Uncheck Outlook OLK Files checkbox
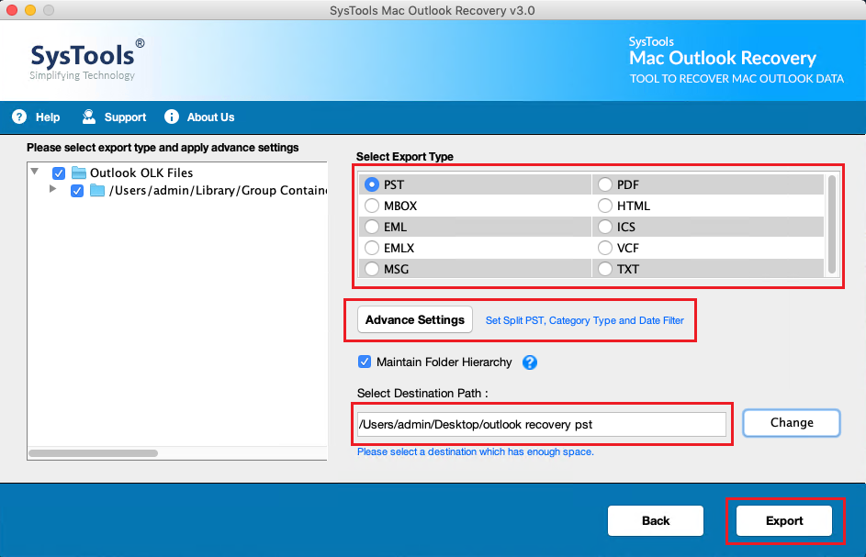This screenshot has width=866, height=557. click(59, 173)
